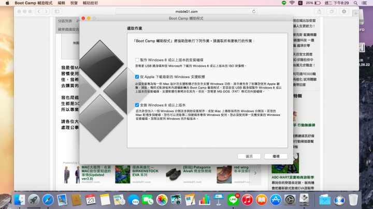Viewport: 373px width, 209px height.
Task: Open the Photos flower icon in Dock
Action: (162, 200)
